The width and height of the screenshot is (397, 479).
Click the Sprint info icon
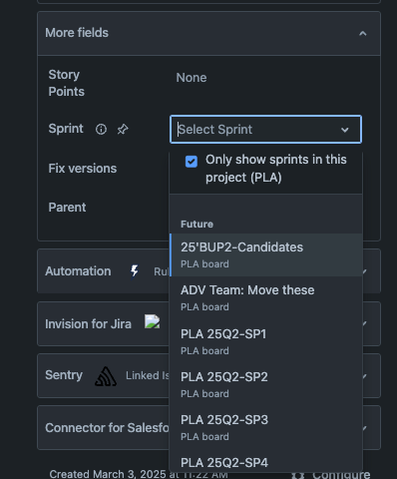click(101, 129)
